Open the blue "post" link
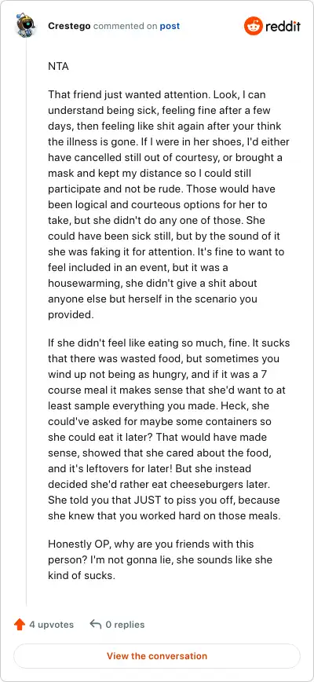 pos(170,26)
